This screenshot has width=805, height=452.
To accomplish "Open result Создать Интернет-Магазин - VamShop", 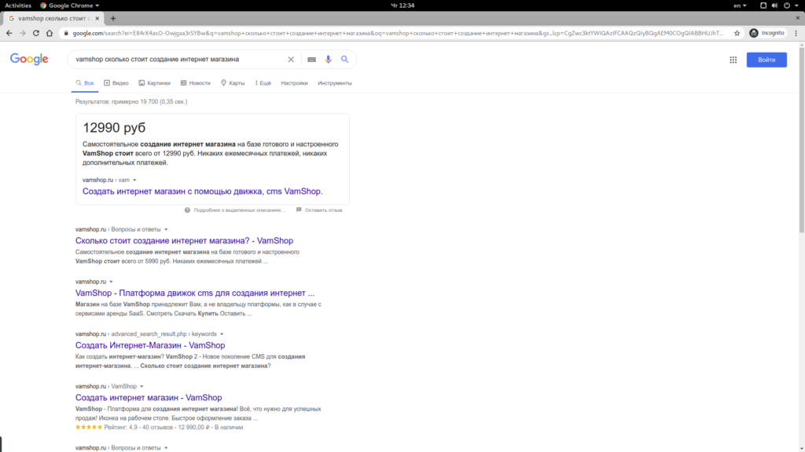I will click(150, 345).
